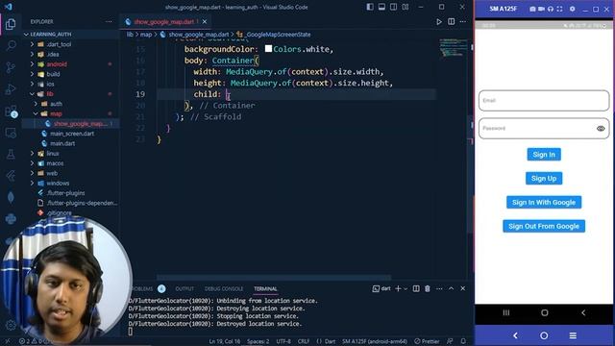Image resolution: width=615 pixels, height=346 pixels.
Task: Switch to Debug Console panel tab
Action: 224,288
